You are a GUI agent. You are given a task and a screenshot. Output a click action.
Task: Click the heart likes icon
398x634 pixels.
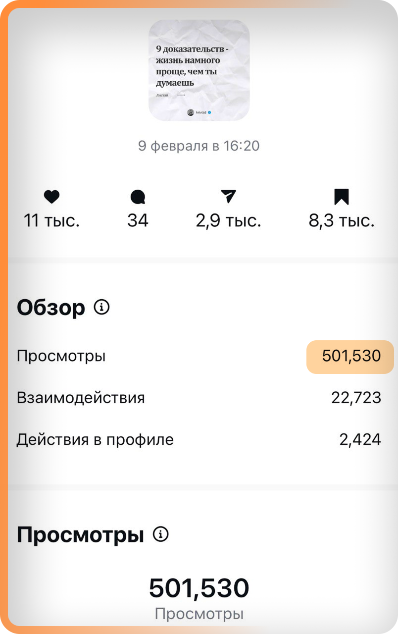tap(51, 197)
